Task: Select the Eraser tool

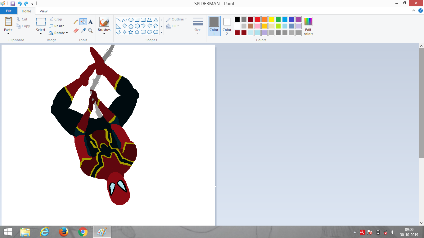Action: [x=76, y=31]
